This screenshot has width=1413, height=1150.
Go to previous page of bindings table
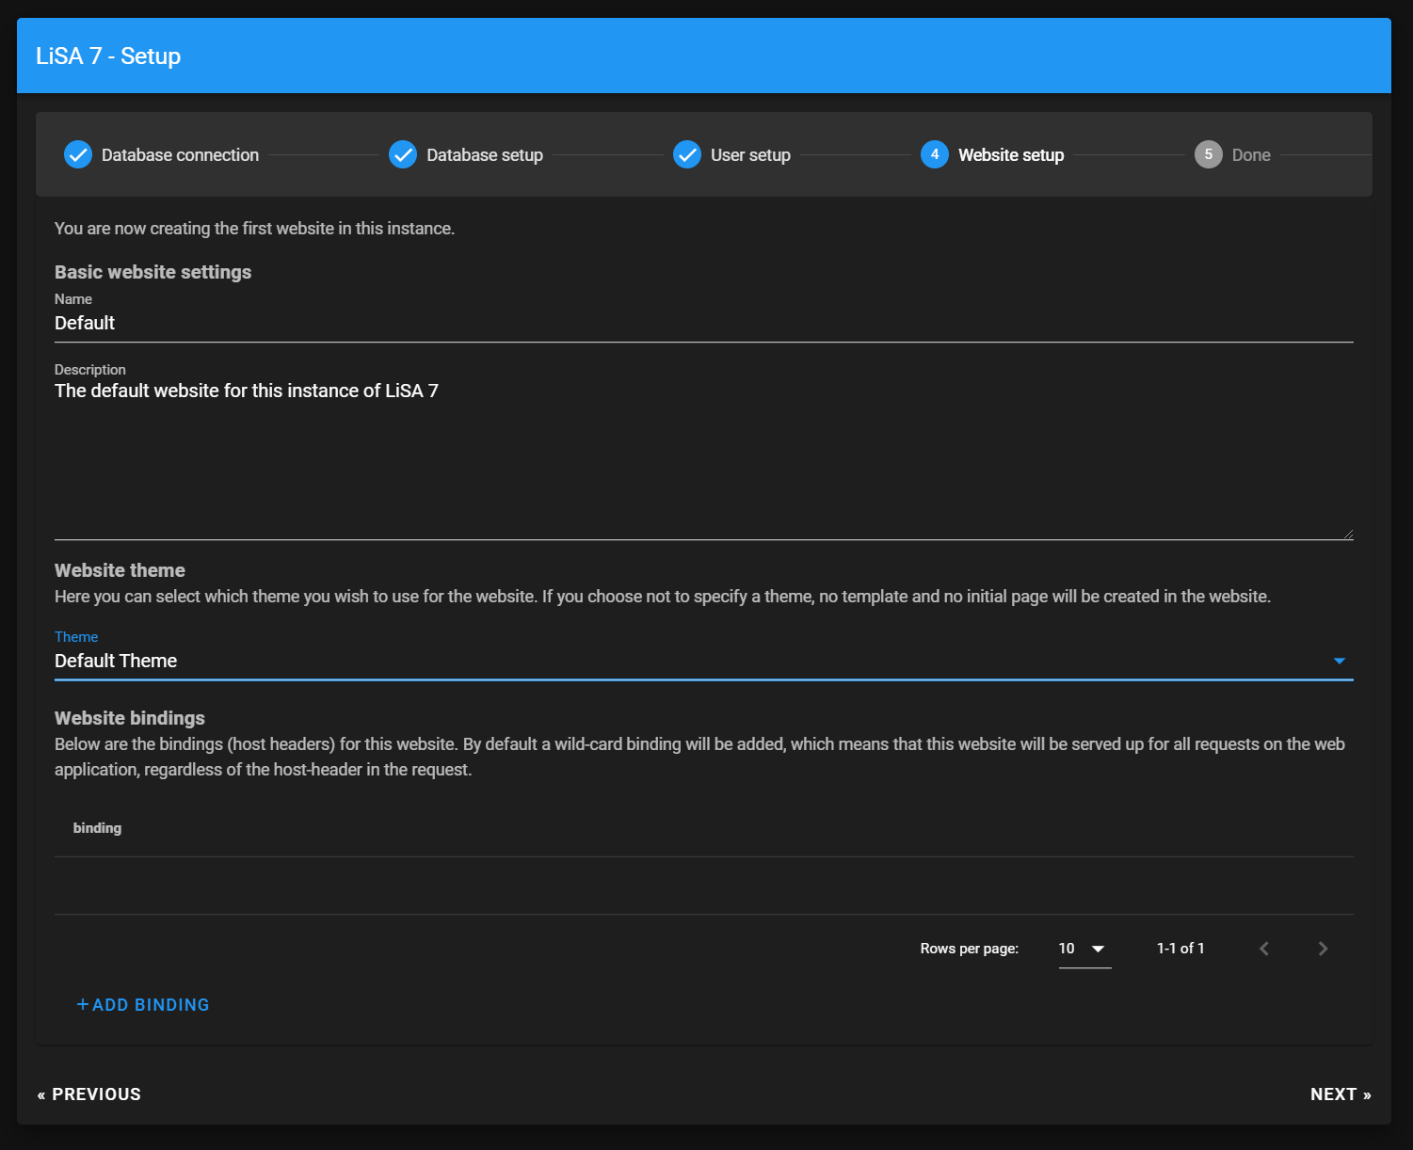(1264, 949)
